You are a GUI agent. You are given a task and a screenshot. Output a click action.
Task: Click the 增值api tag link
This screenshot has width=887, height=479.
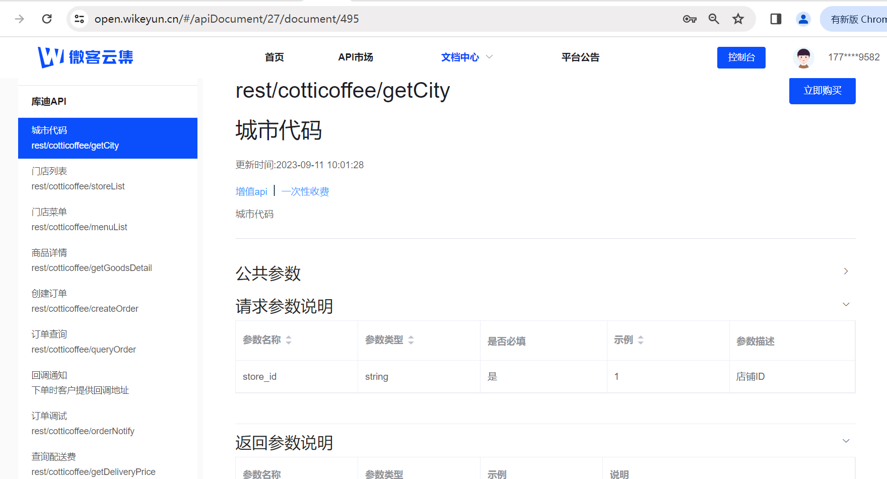pos(251,191)
